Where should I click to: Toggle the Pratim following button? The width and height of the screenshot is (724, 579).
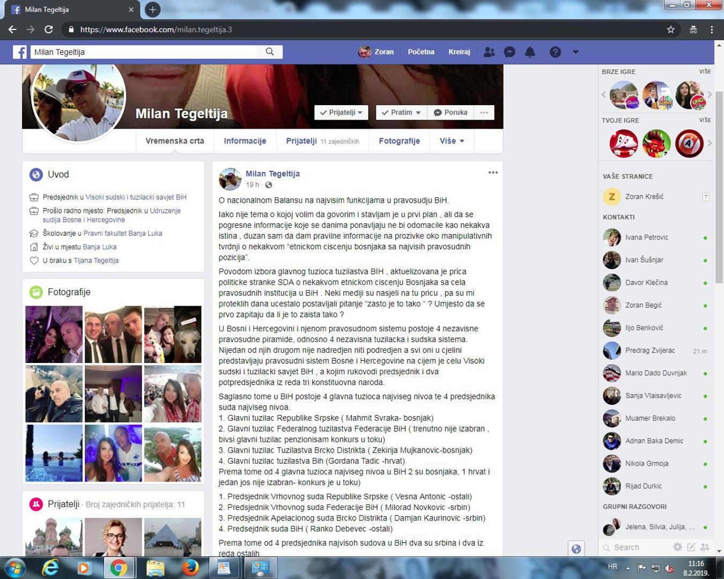(x=401, y=113)
